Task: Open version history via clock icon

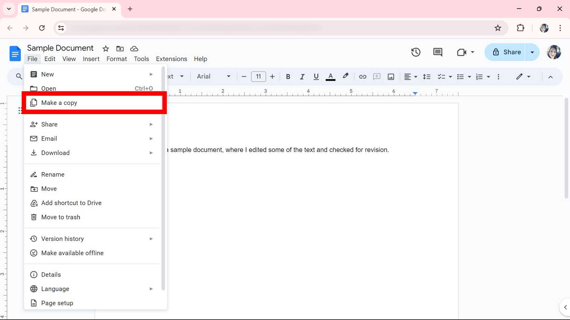Action: click(416, 52)
